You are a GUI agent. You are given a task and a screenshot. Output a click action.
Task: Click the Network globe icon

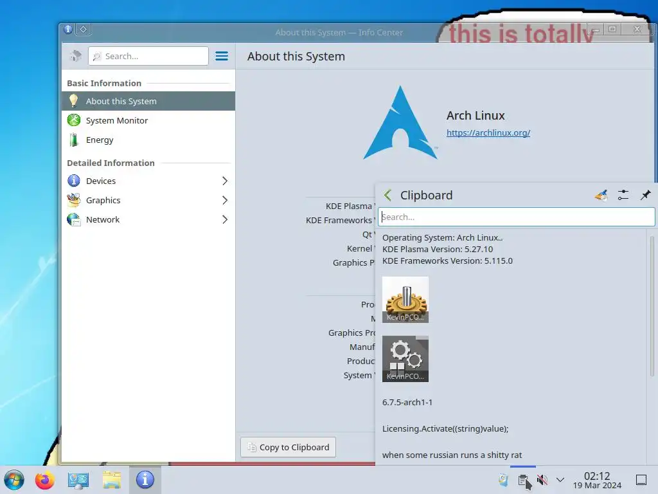(74, 219)
